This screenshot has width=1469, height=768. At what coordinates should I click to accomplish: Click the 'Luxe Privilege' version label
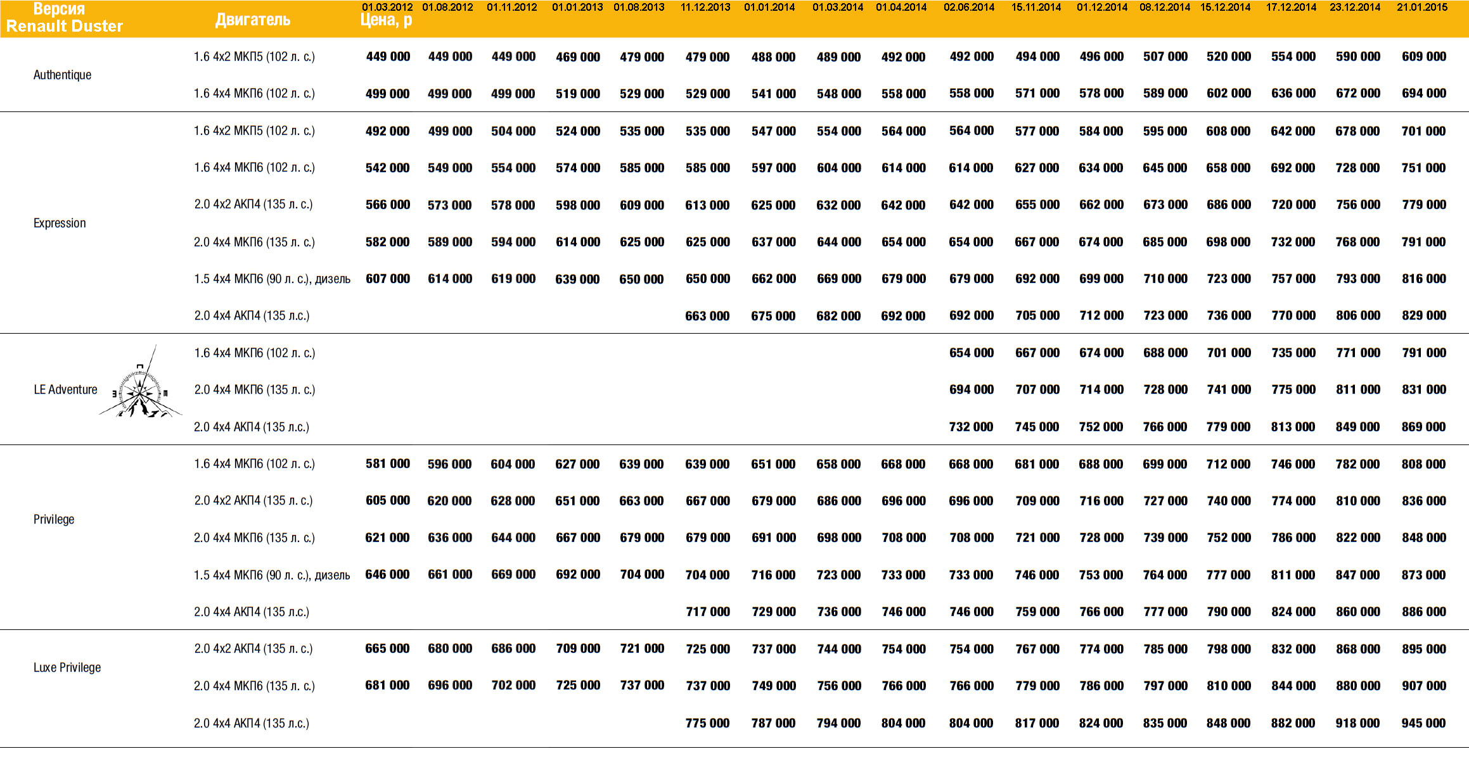67,667
